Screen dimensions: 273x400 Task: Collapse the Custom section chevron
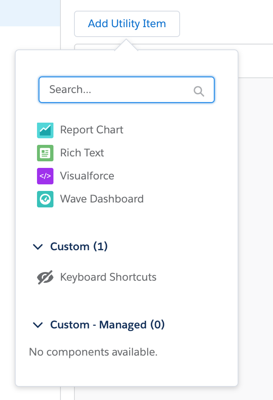[x=38, y=247]
